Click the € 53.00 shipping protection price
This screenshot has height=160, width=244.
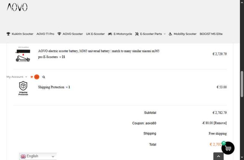222,87
